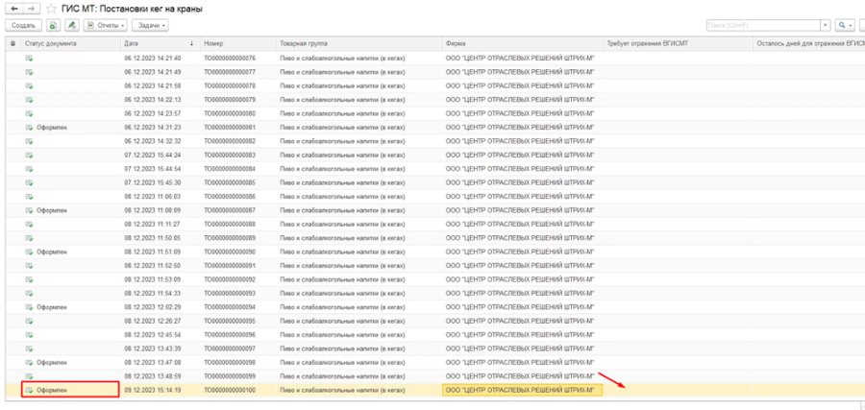Click status icon in row TO0000000000084
Viewport: 865px width, 410px height.
pos(29,169)
